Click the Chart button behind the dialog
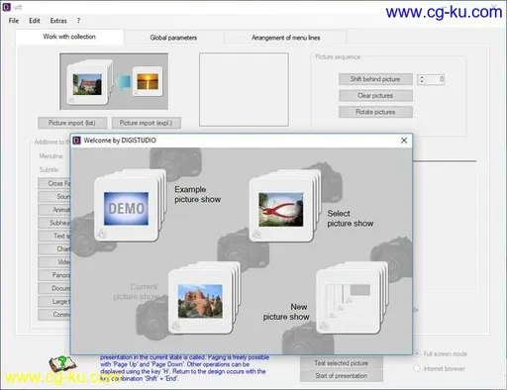507x390 pixels. click(x=54, y=248)
